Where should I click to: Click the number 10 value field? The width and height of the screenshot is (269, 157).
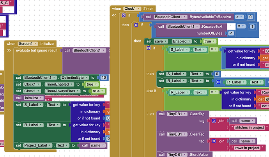(104, 78)
